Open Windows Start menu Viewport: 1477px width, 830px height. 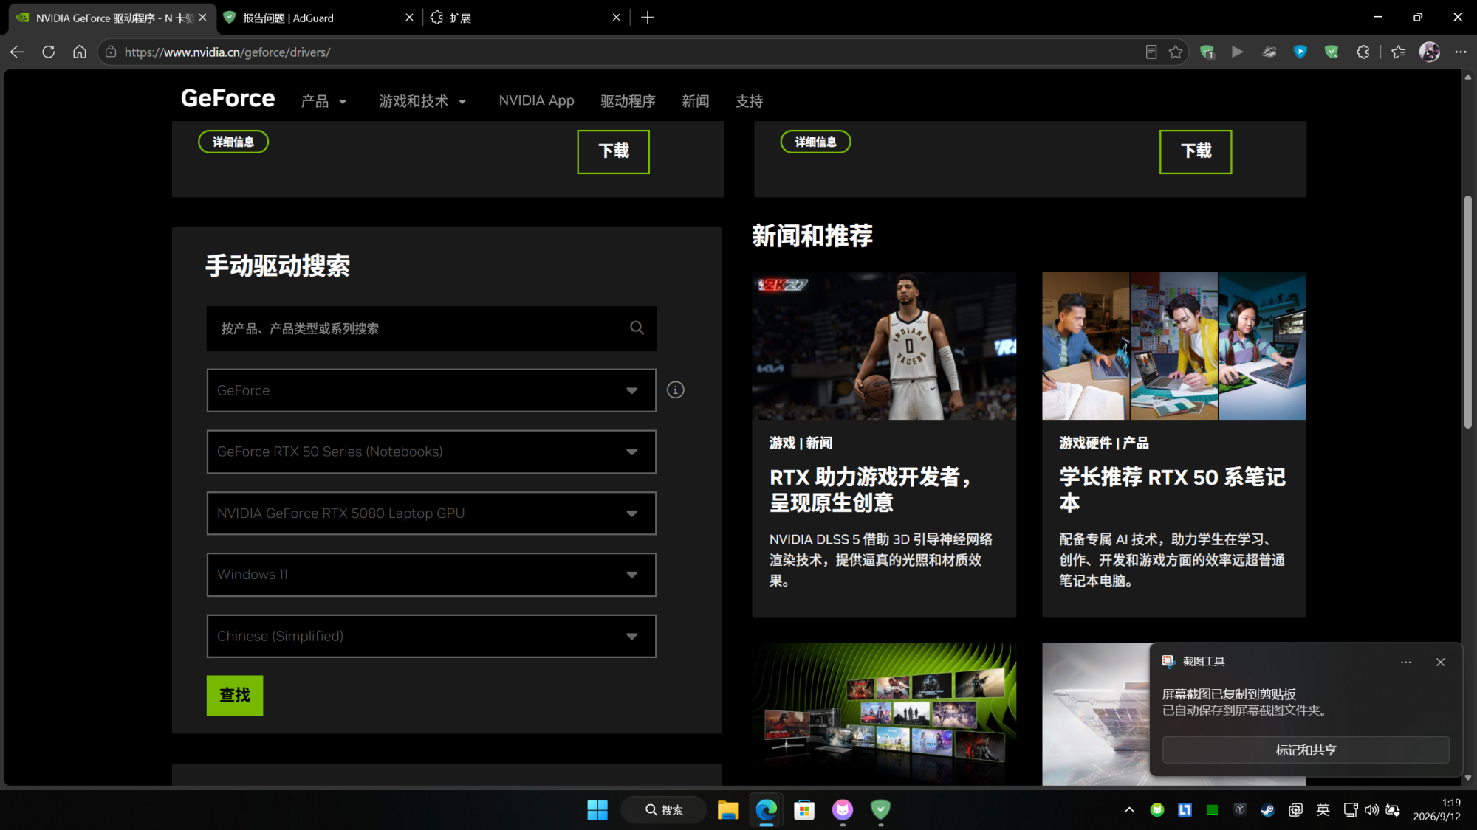click(x=597, y=810)
